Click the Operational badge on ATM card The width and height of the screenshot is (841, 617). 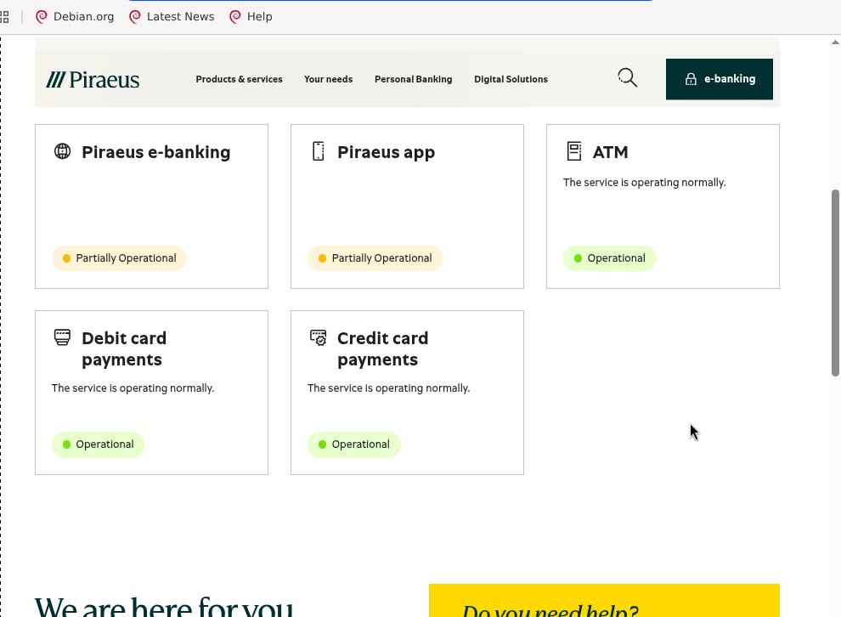click(609, 258)
